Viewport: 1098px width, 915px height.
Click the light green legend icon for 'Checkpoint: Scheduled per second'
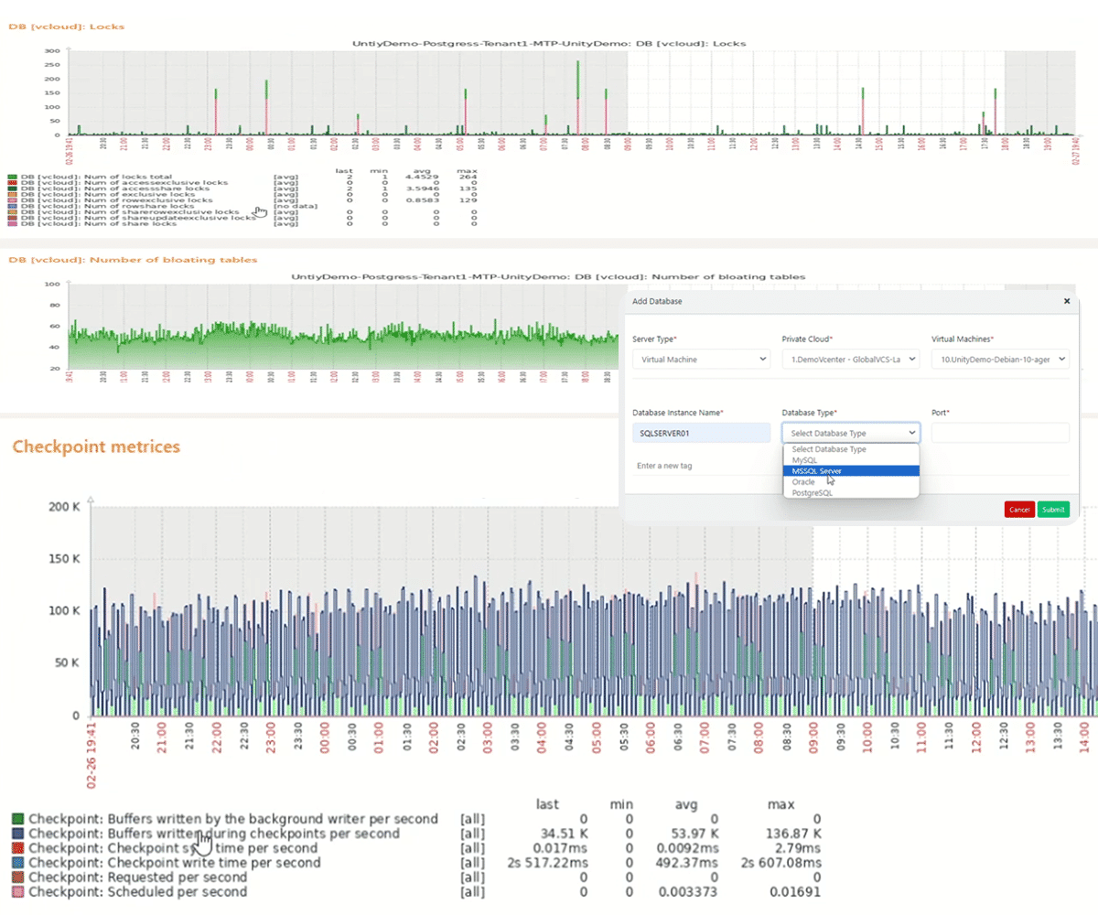[x=18, y=892]
